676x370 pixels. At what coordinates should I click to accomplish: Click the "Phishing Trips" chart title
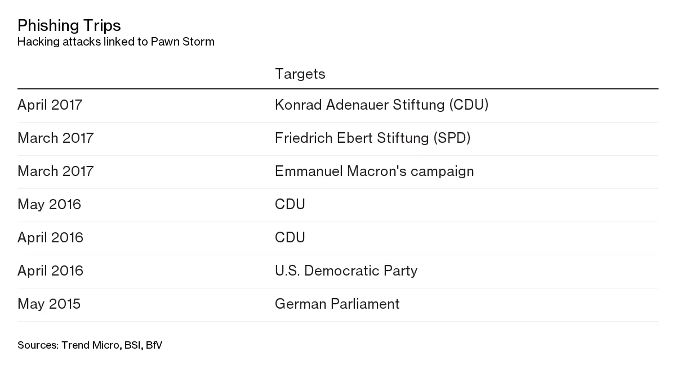69,25
